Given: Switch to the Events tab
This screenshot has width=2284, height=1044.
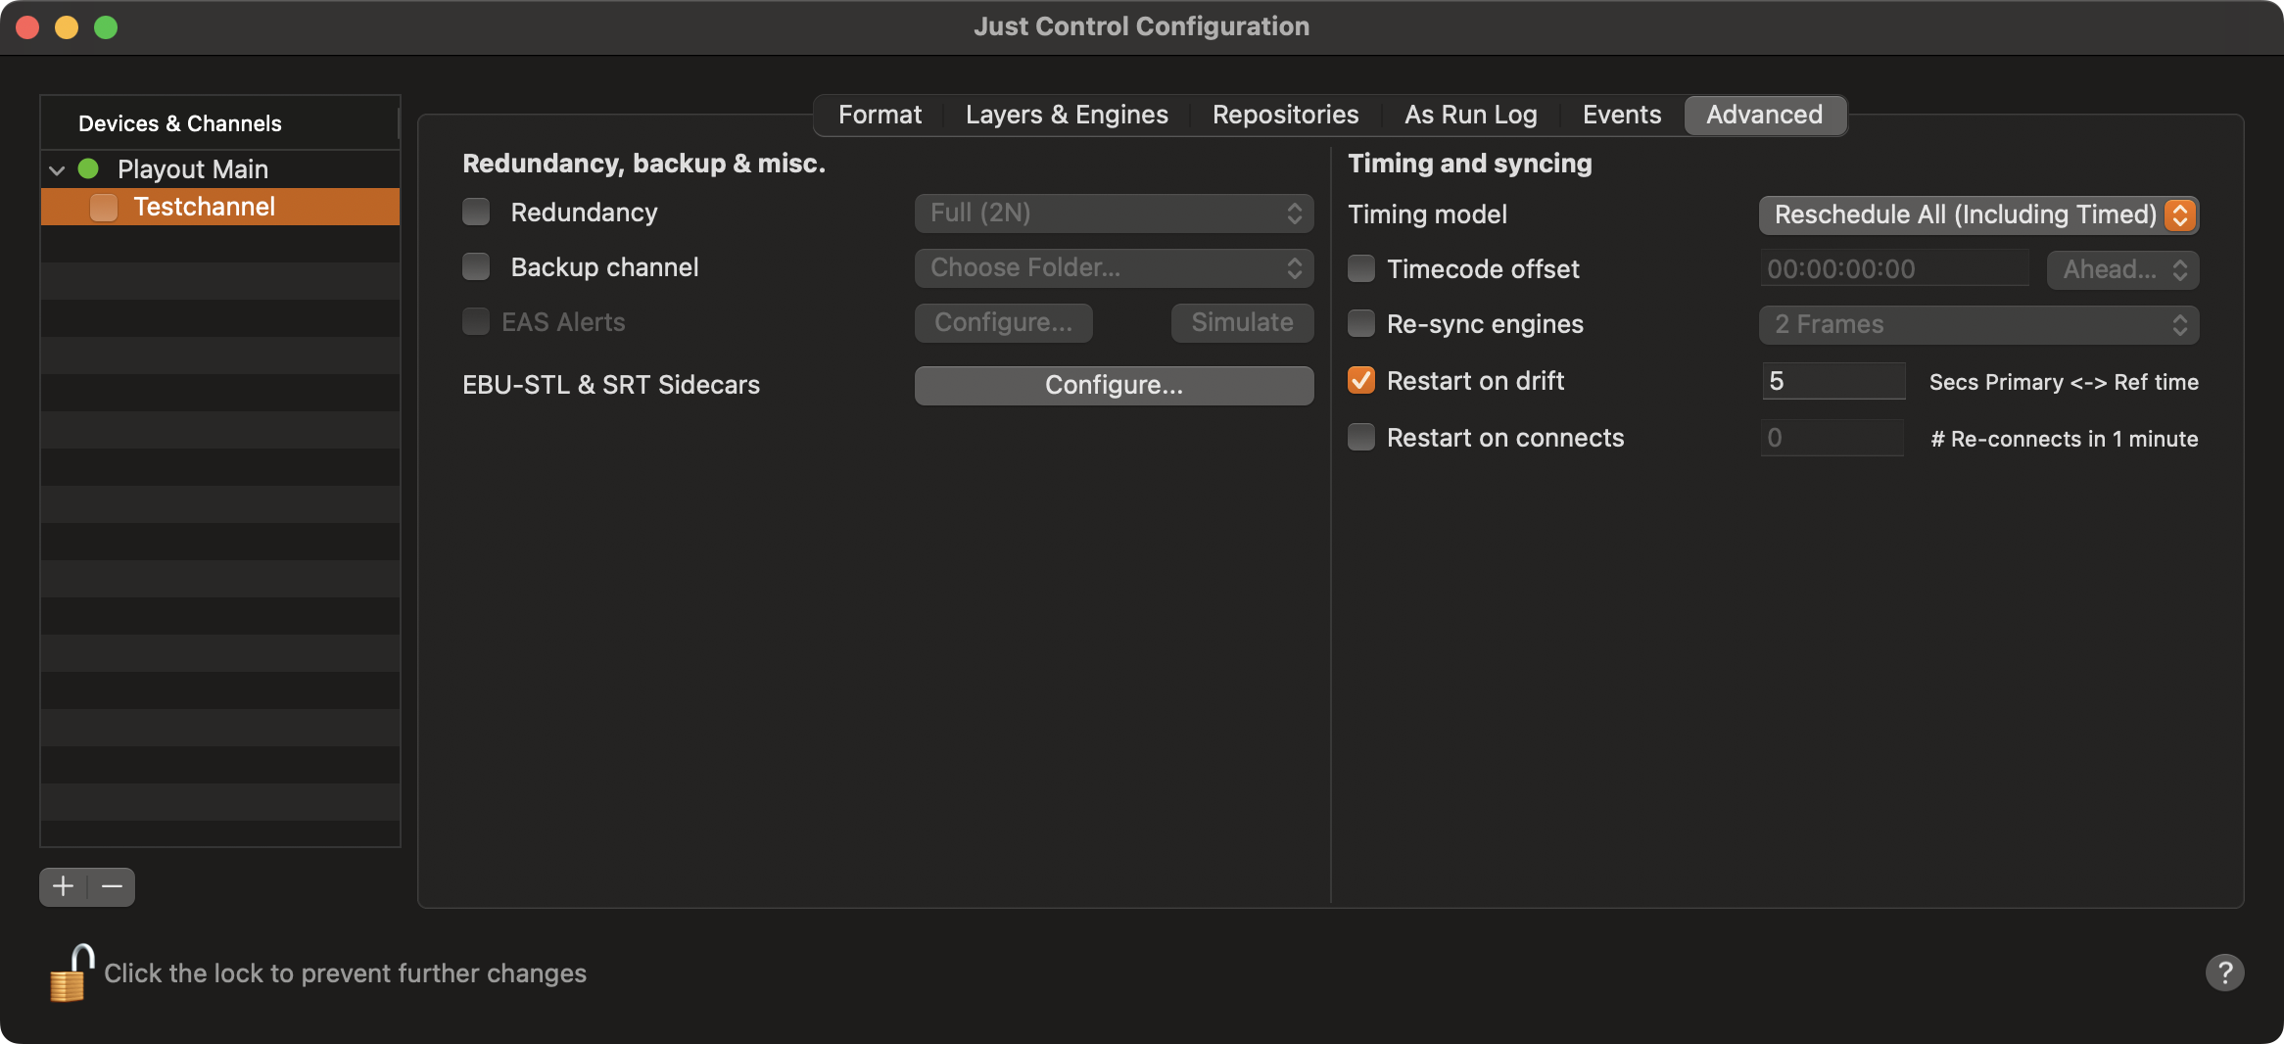Looking at the screenshot, I should 1622,115.
